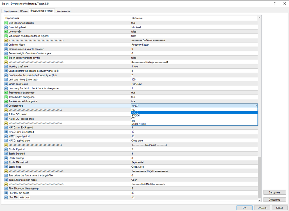The width and height of the screenshot is (289, 211).
Task: Click the Загрузить button
Action: click(x=275, y=192)
